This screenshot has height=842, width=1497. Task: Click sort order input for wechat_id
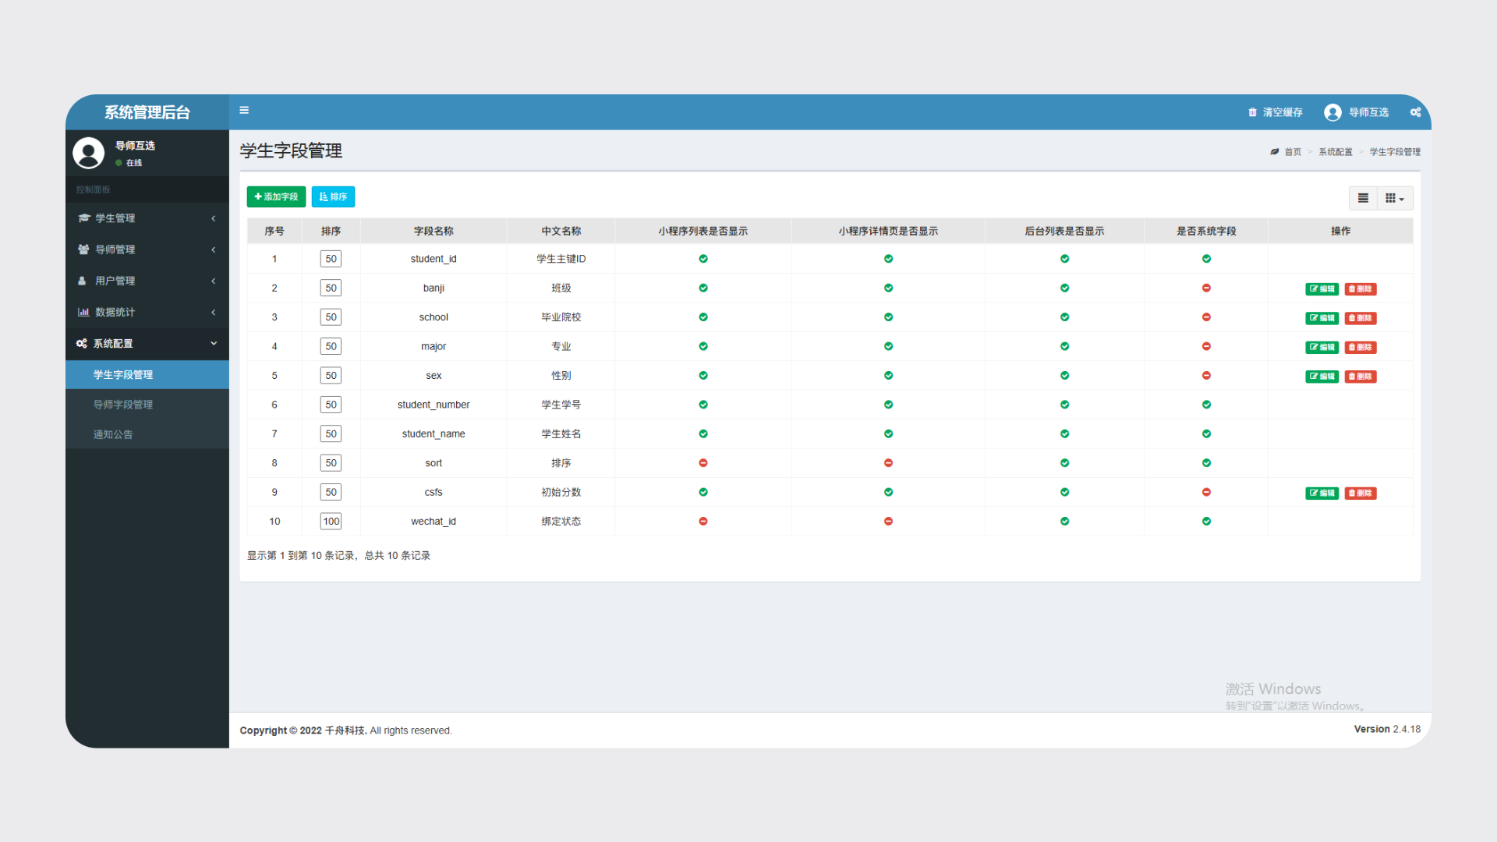click(x=331, y=522)
